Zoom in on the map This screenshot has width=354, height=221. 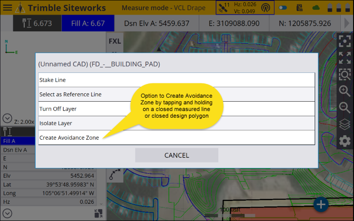(345, 91)
